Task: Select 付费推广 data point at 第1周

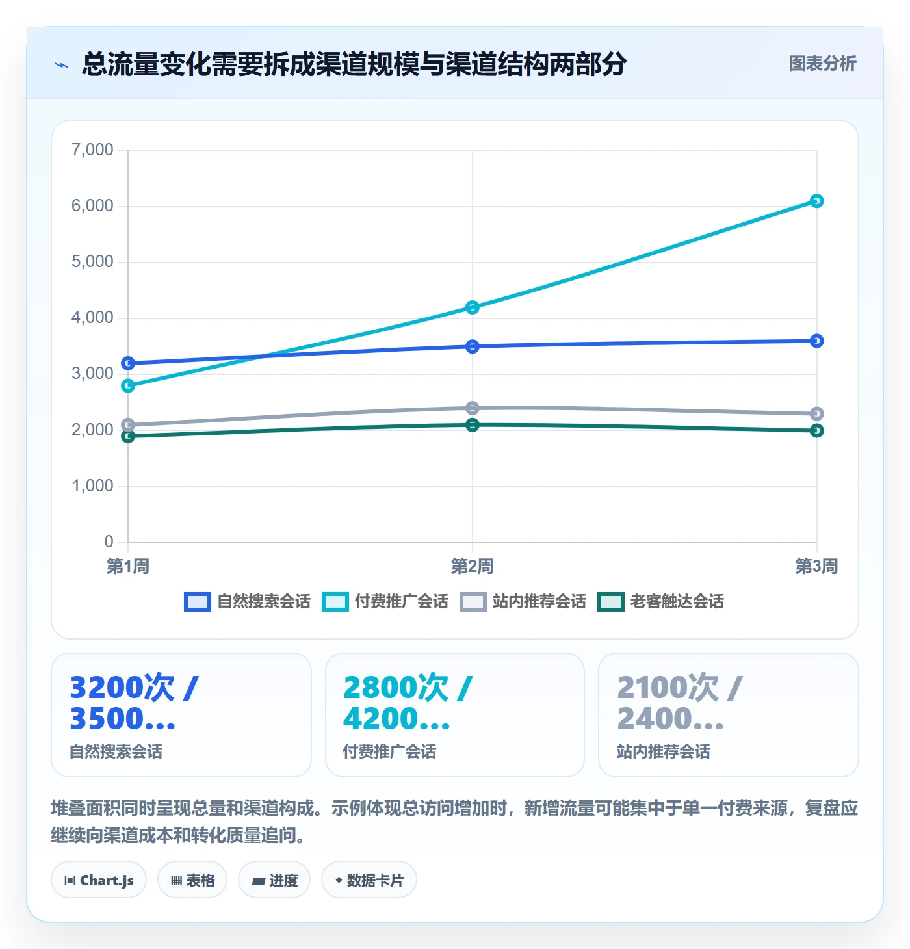Action: pyautogui.click(x=128, y=385)
